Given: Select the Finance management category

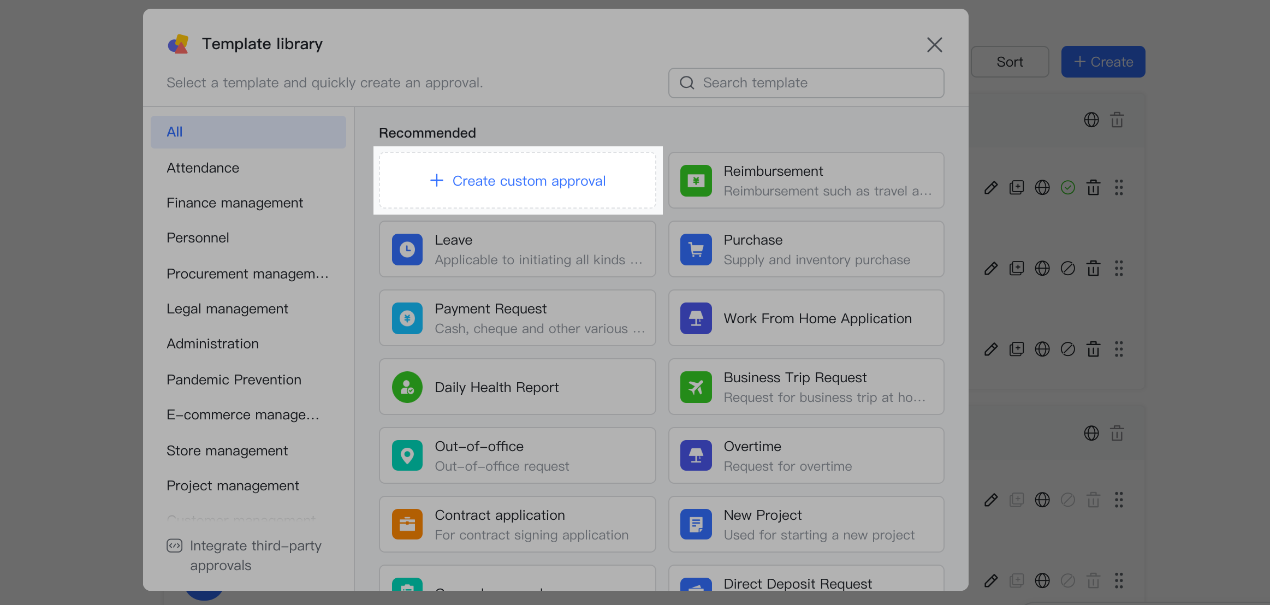Looking at the screenshot, I should (235, 203).
